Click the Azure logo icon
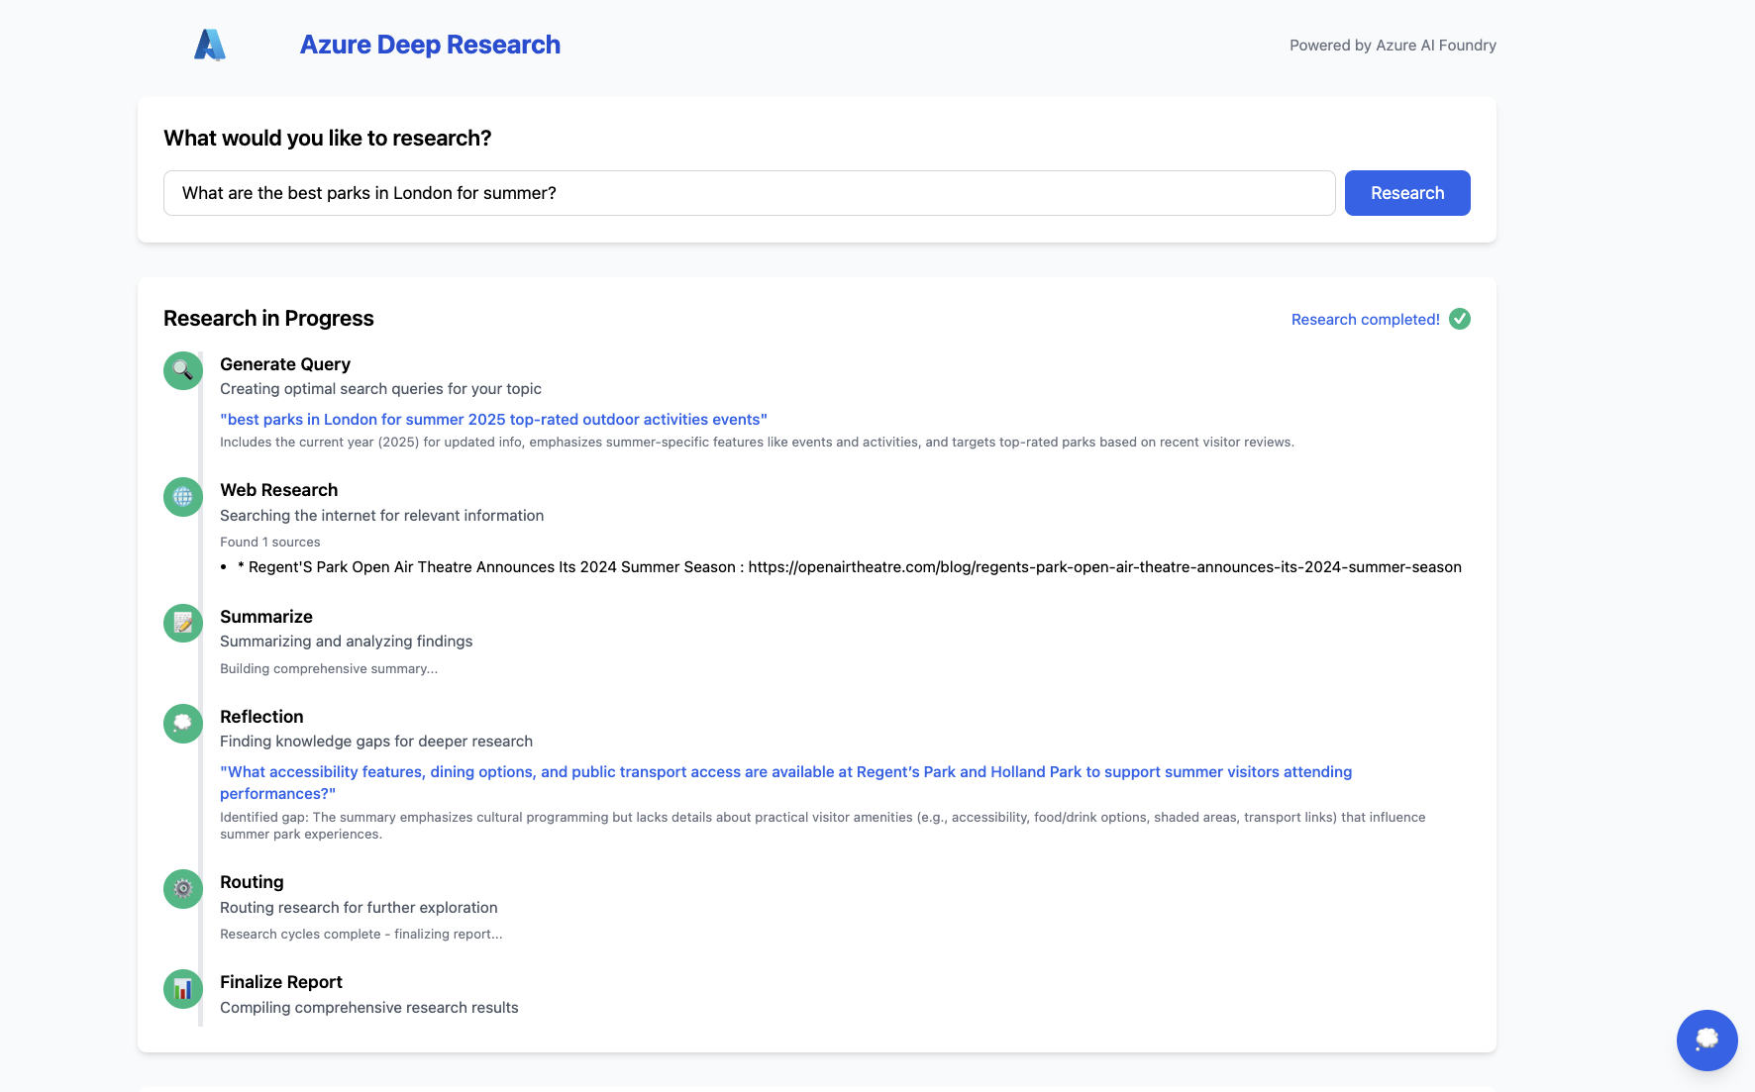The height and width of the screenshot is (1092, 1755). (x=210, y=45)
